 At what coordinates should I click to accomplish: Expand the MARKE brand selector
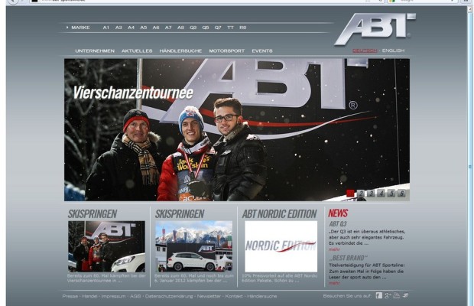pos(78,28)
